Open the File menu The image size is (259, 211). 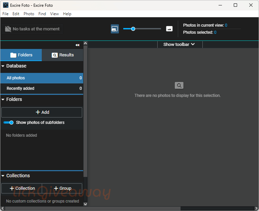click(5, 14)
